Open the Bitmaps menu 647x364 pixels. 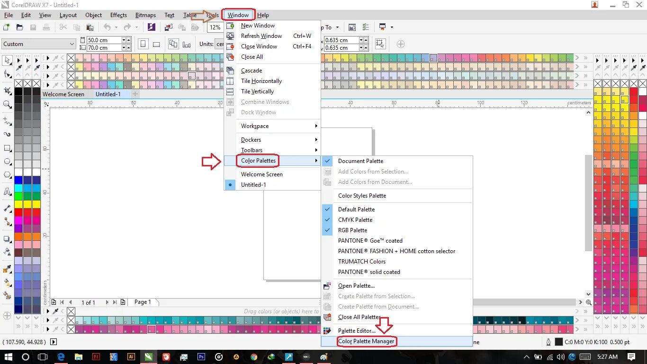pos(145,15)
